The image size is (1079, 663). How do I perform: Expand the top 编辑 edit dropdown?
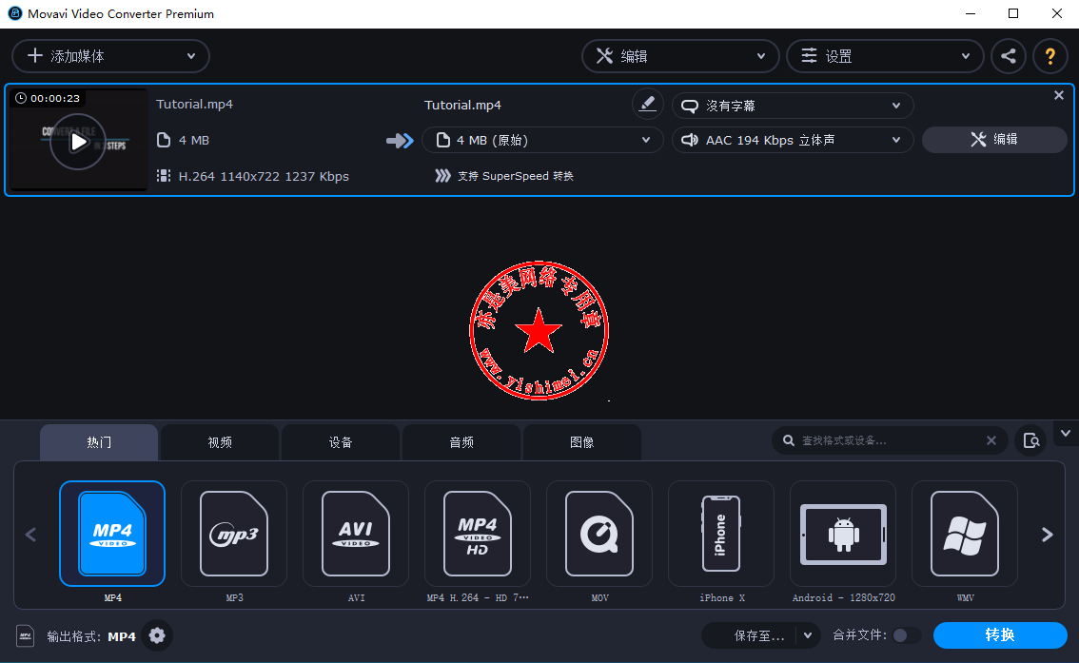click(680, 56)
